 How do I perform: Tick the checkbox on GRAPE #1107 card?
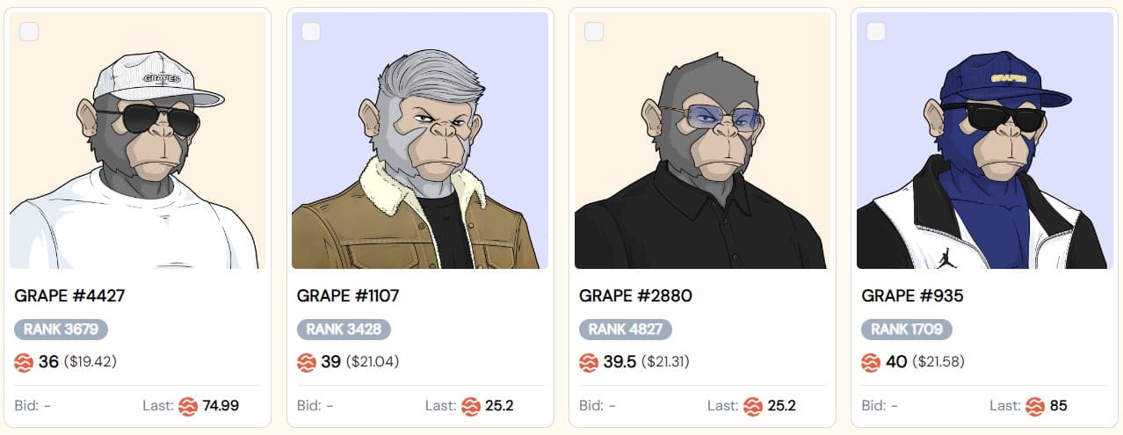click(x=311, y=32)
